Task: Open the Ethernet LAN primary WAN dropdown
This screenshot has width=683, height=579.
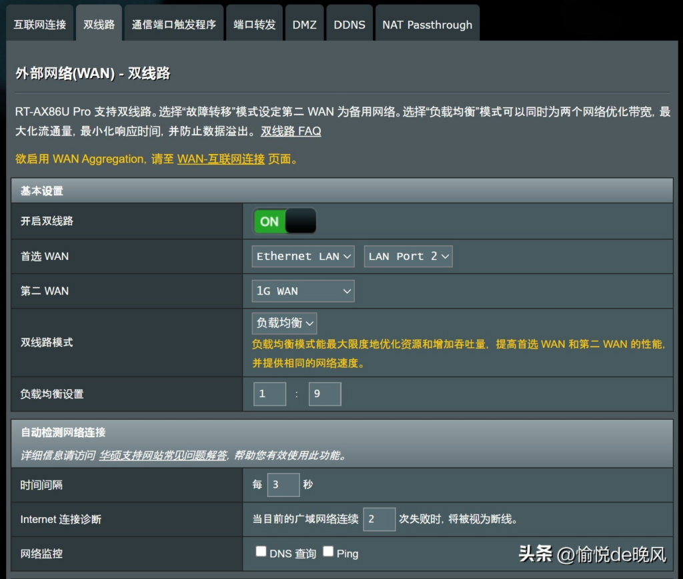Action: click(304, 257)
